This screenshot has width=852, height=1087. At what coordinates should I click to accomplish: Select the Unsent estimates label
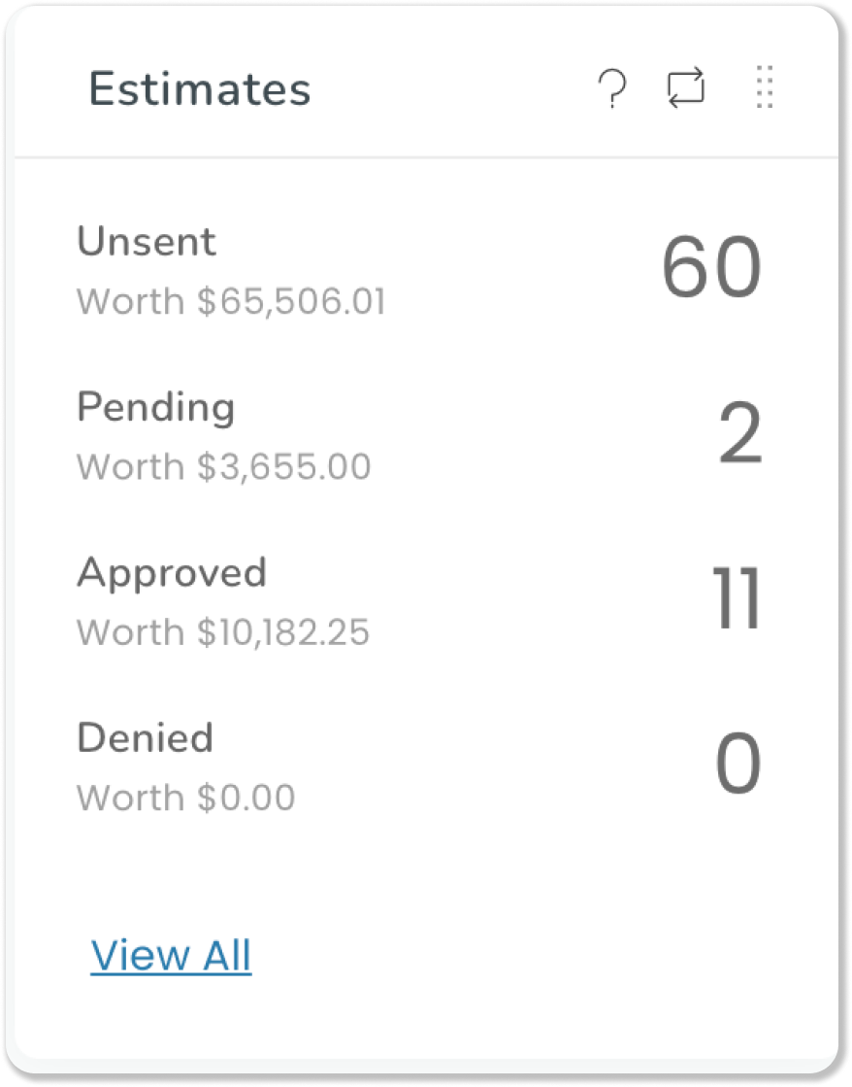(147, 241)
